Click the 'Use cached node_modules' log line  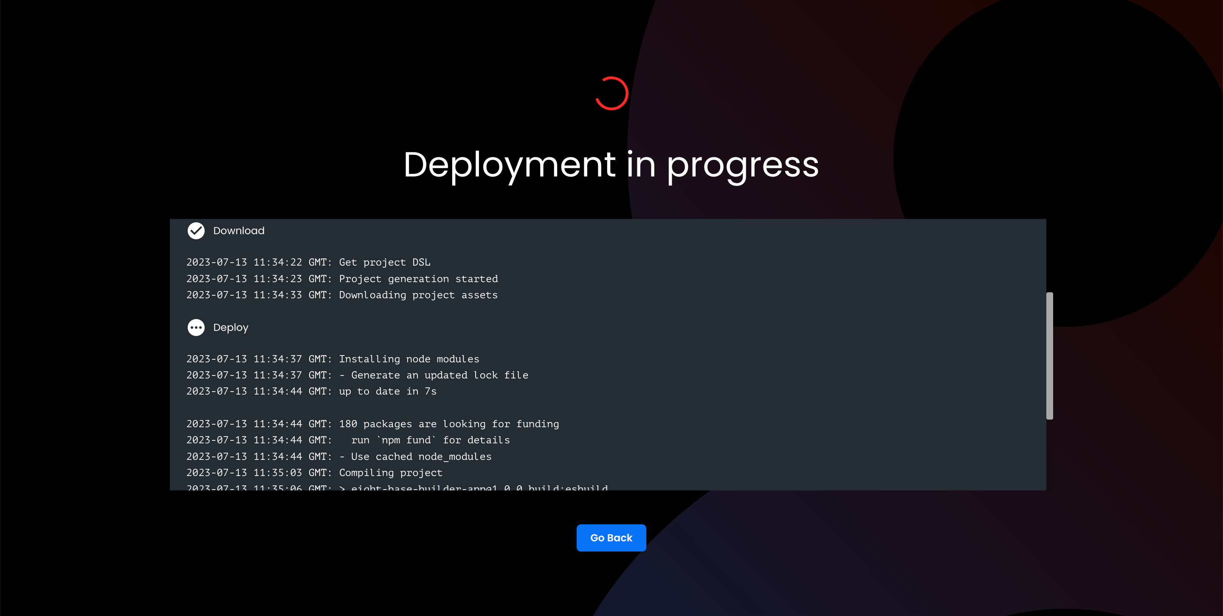pos(415,456)
